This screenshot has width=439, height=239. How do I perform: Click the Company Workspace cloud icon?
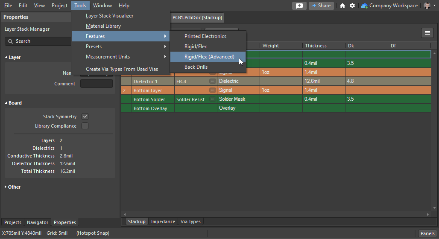[x=364, y=6]
